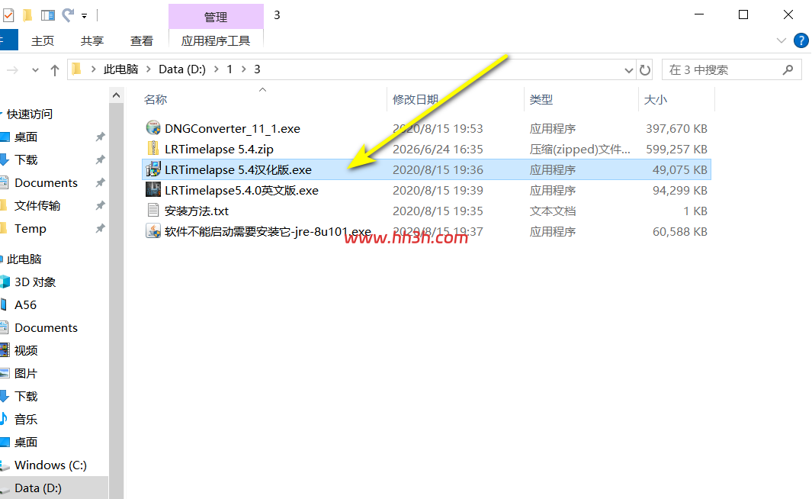Select the DNGConverter_11_1.exe file icon
812x499 pixels.
(x=153, y=127)
